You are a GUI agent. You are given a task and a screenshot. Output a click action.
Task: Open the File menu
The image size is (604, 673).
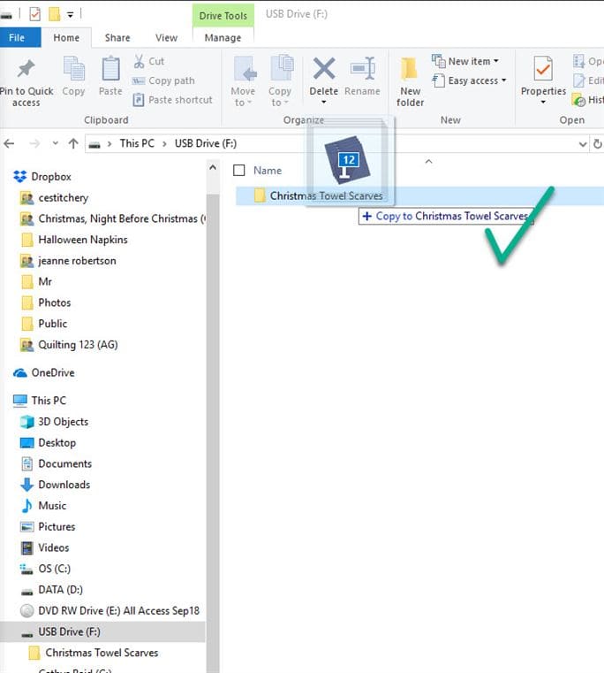pos(17,38)
